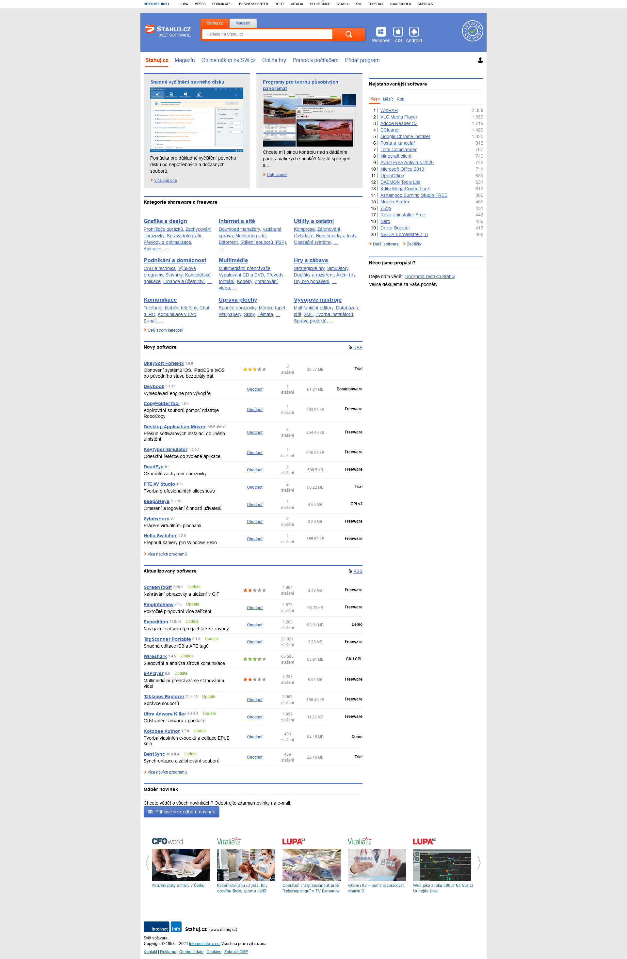Switch top downloads to Měsíc
The height and width of the screenshot is (959, 627).
click(x=388, y=99)
